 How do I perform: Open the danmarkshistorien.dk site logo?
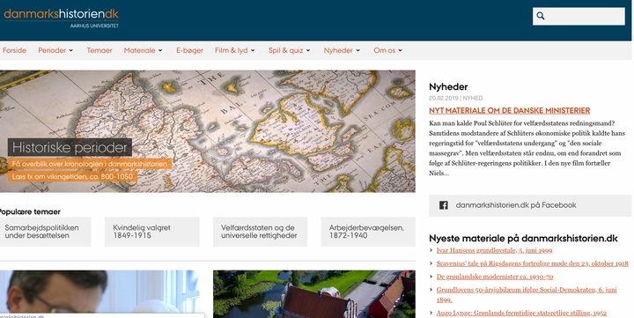click(61, 18)
